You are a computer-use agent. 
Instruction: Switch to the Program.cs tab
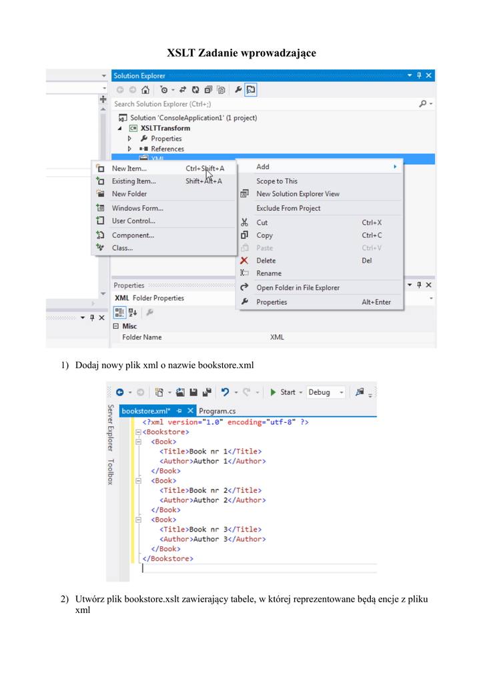(217, 411)
